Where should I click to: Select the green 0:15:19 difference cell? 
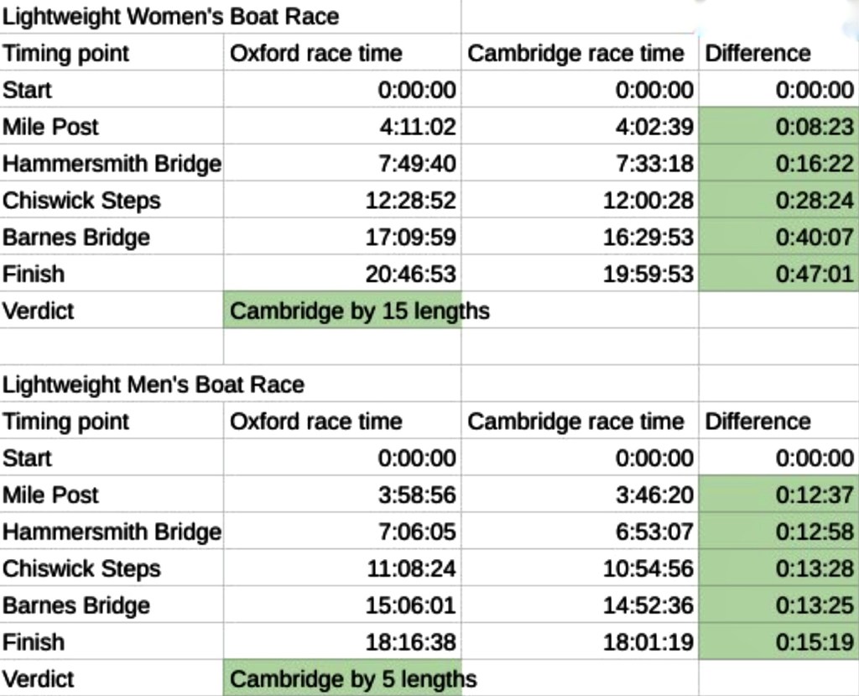pyautogui.click(x=778, y=642)
